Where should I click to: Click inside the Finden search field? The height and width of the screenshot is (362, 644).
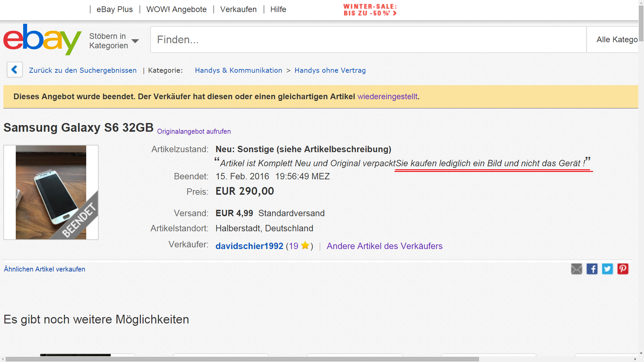click(368, 40)
